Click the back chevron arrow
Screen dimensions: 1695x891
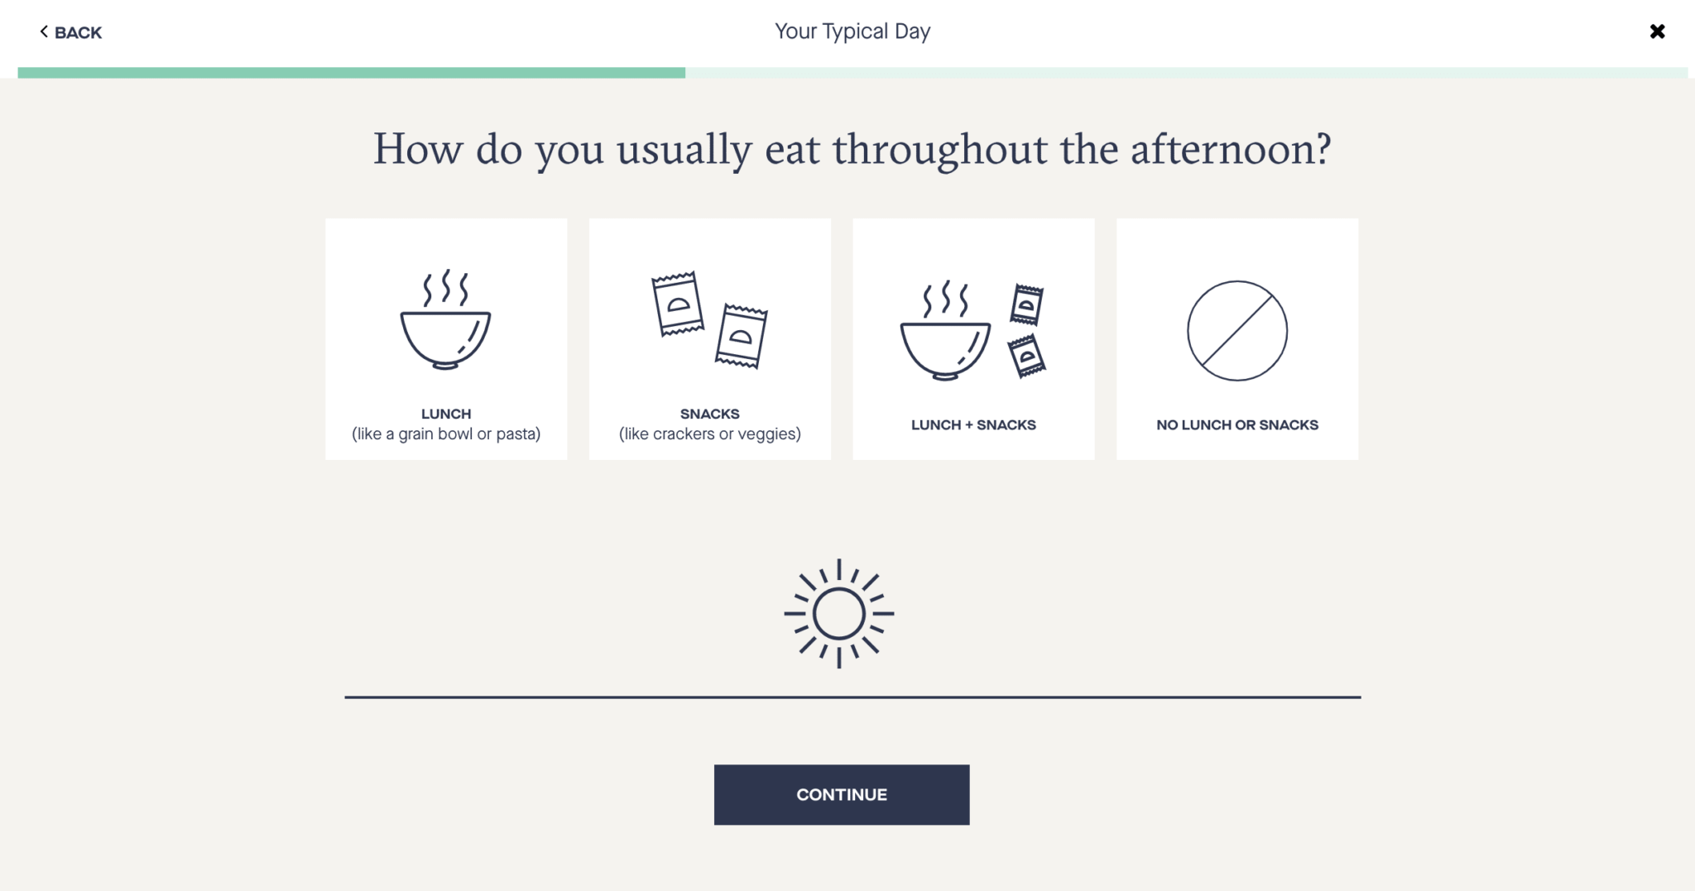coord(44,31)
